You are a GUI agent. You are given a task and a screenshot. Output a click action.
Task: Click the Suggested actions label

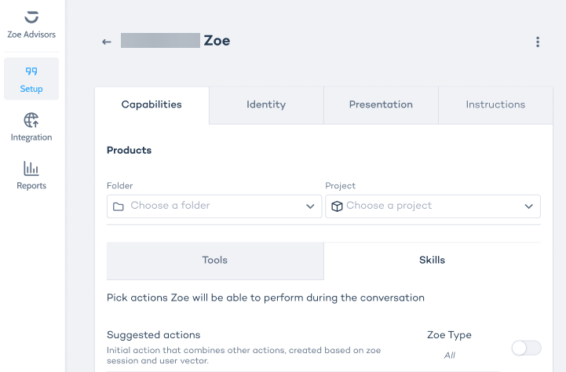(153, 334)
